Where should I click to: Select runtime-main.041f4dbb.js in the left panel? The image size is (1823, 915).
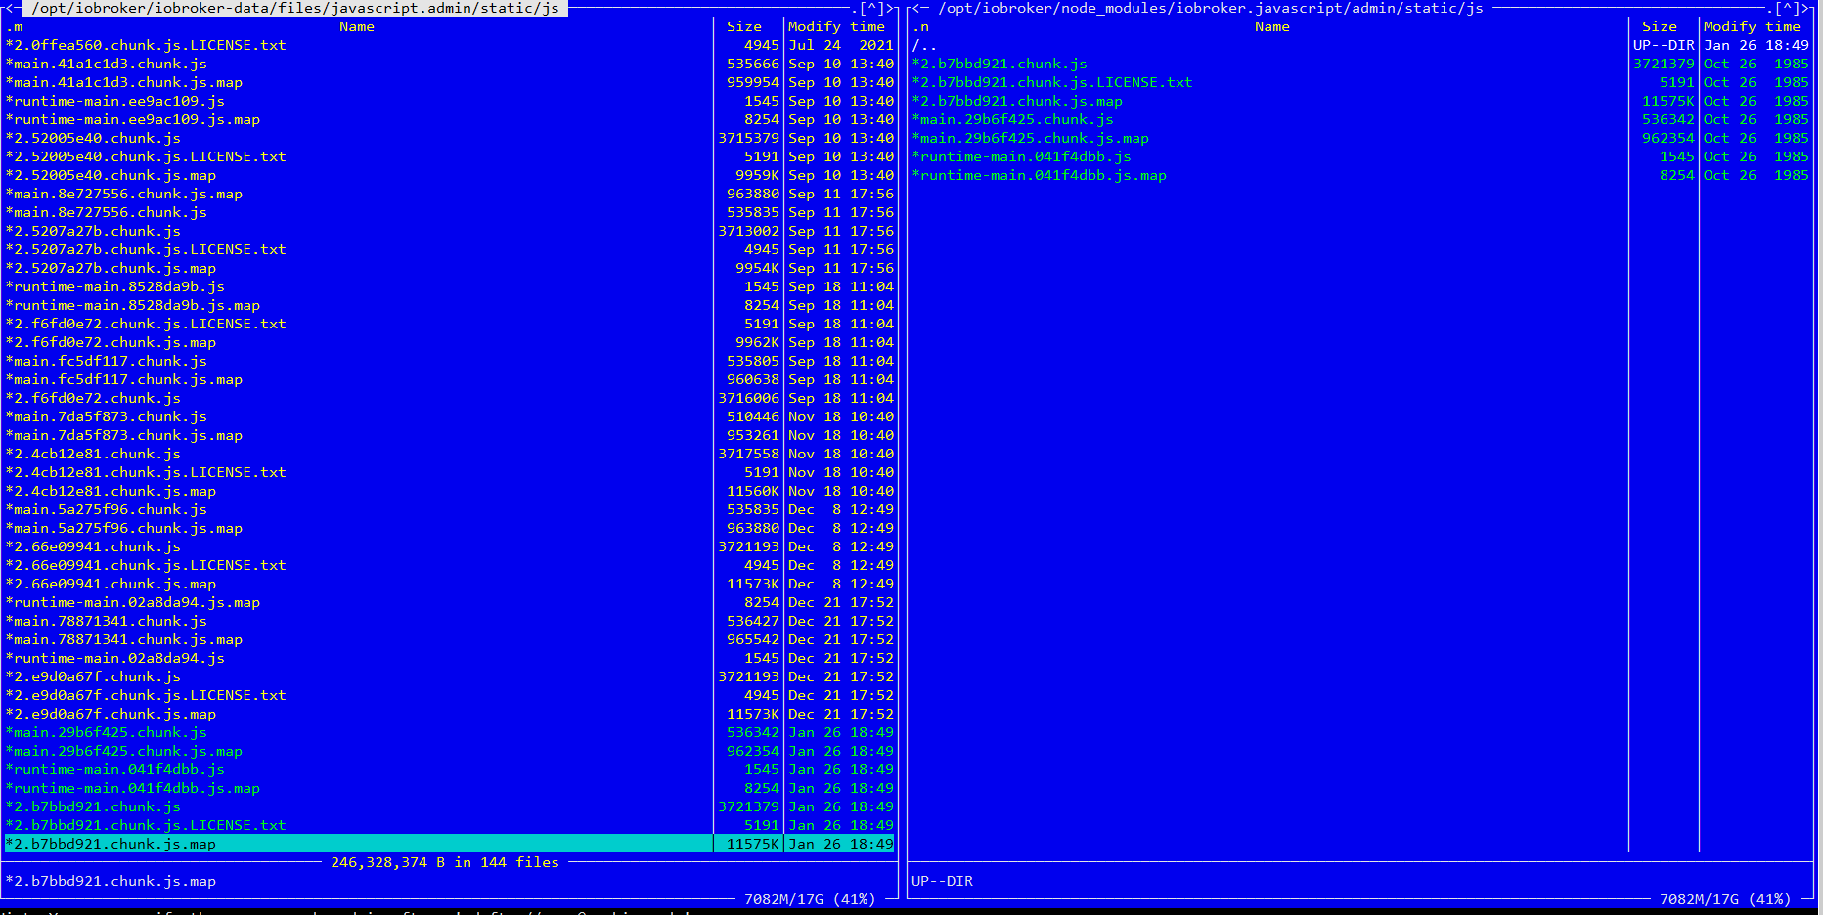115,769
